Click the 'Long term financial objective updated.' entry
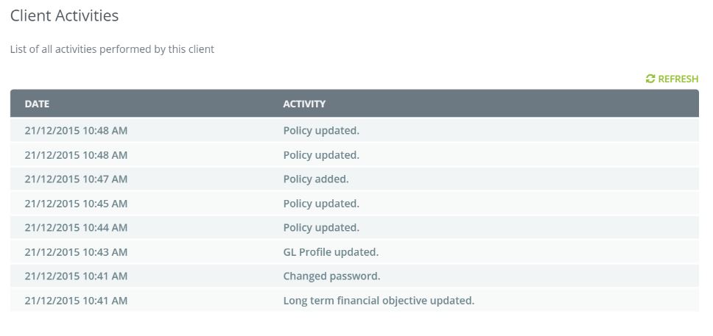Screen dimensions: 713x336 pos(379,300)
